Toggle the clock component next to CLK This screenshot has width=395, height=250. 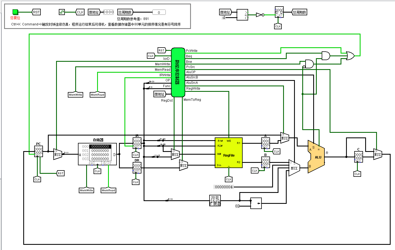62,12
